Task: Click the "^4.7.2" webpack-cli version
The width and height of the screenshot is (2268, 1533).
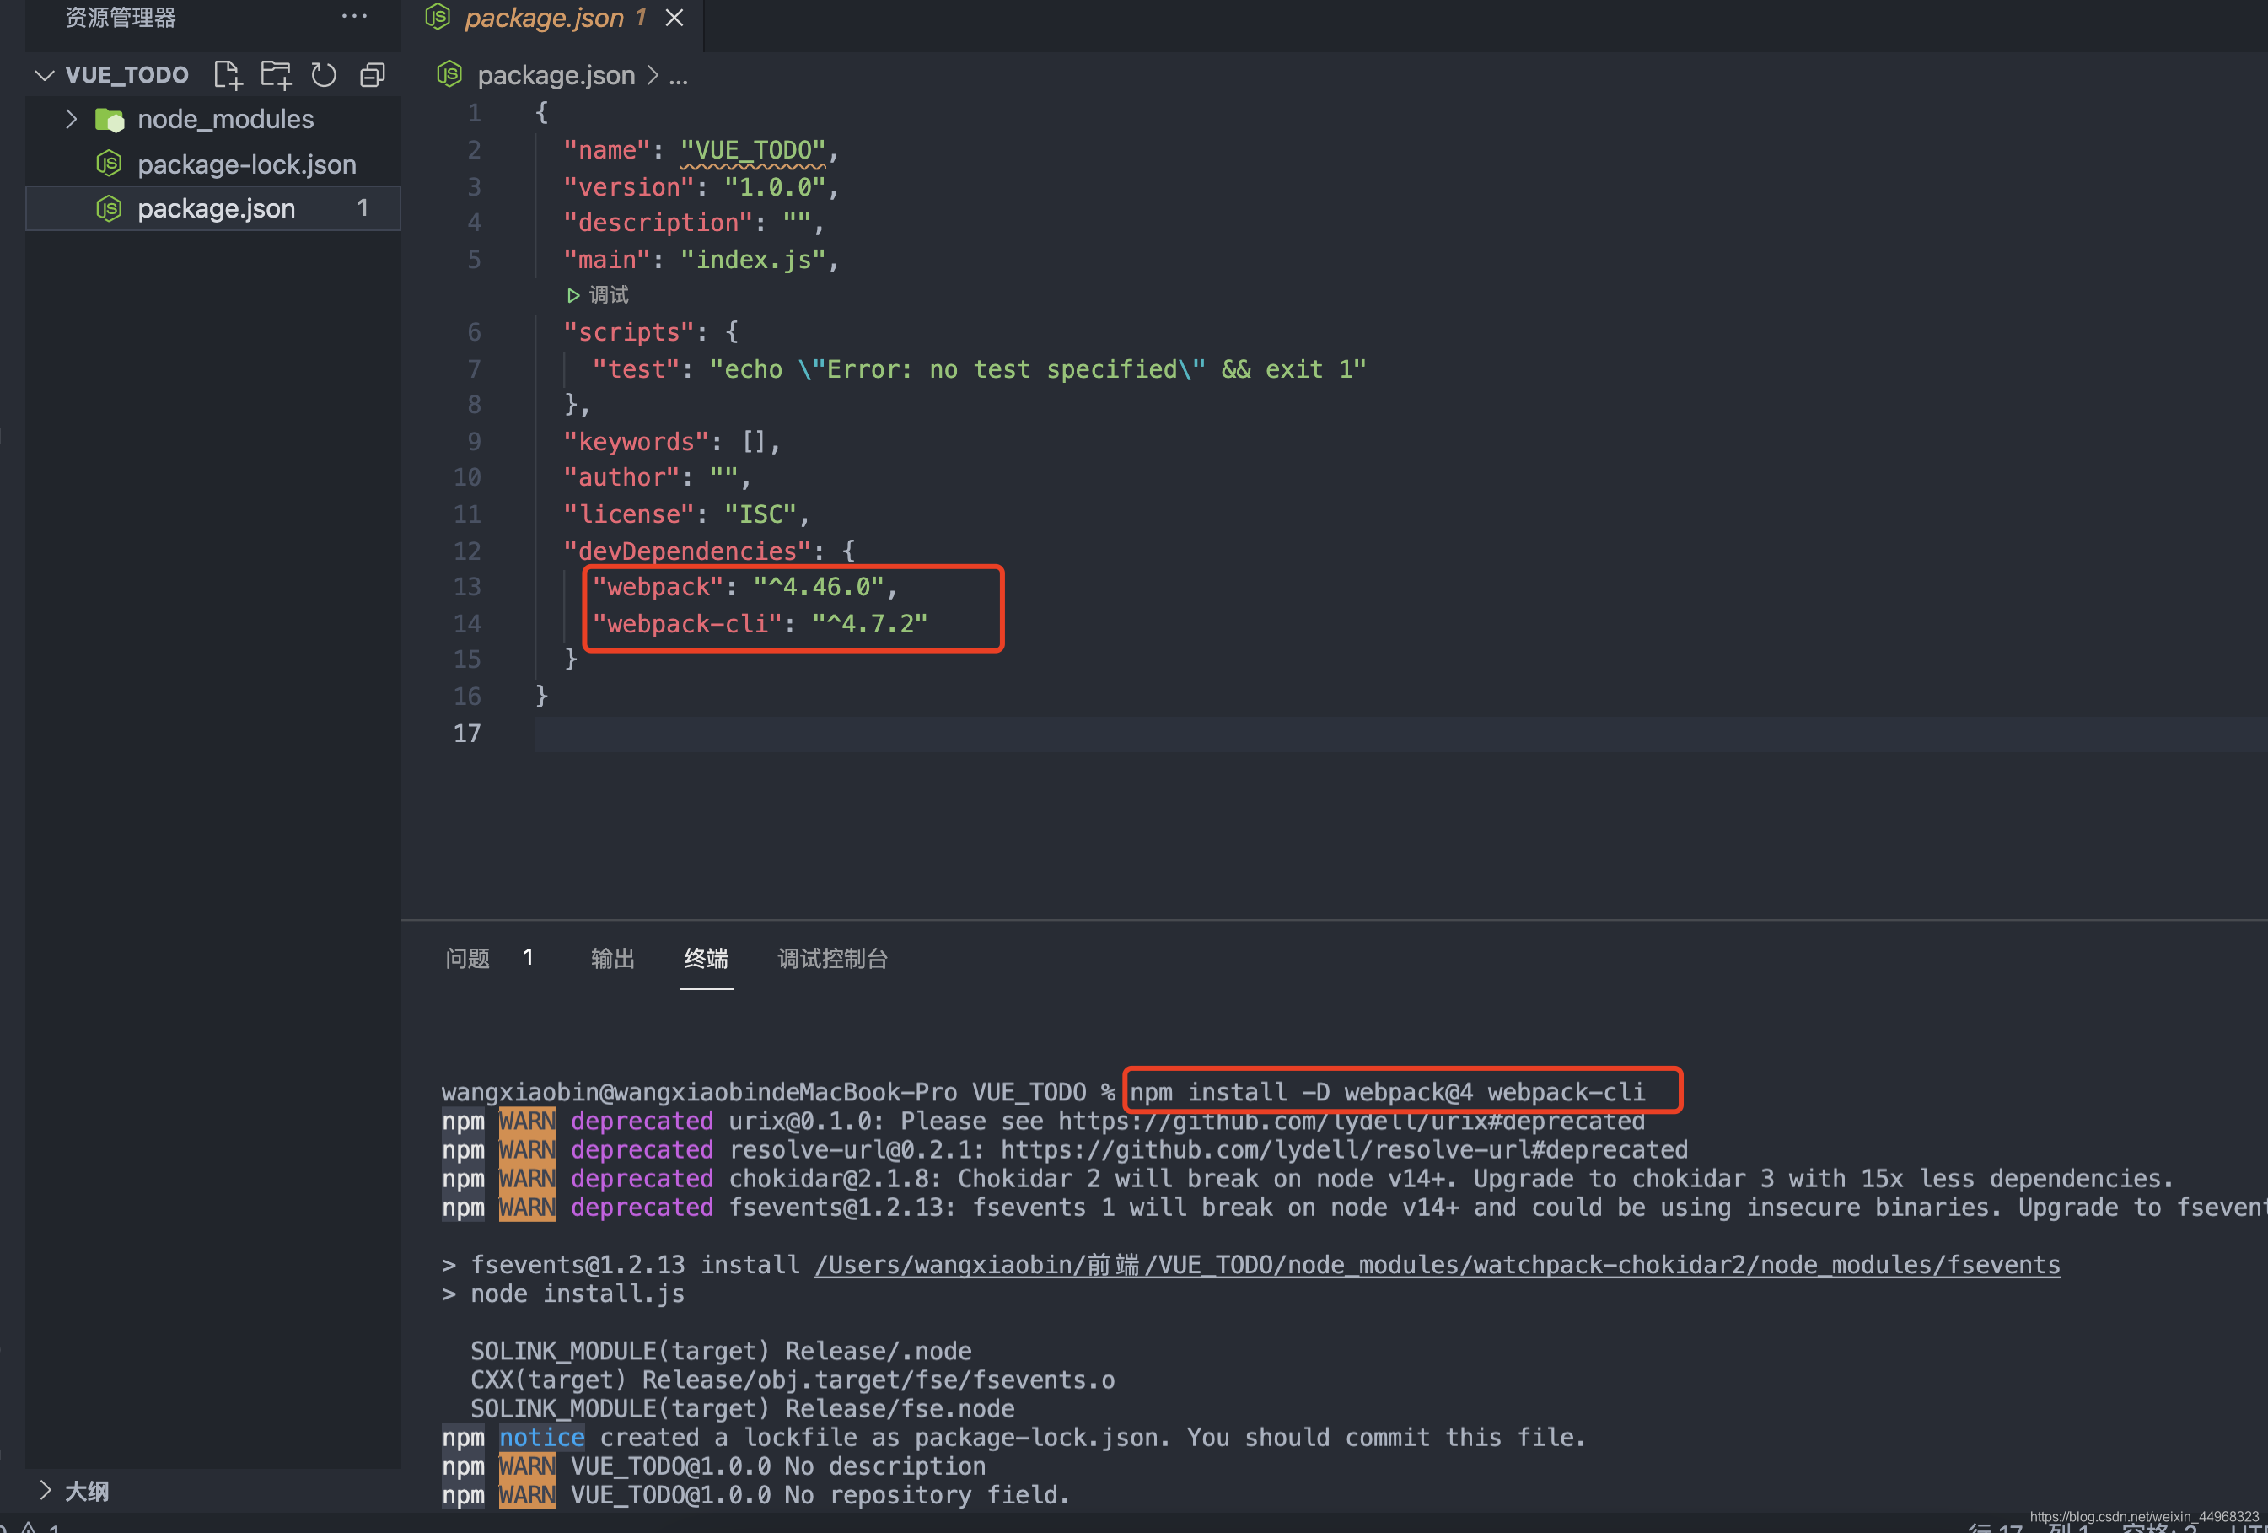Action: pos(869,625)
